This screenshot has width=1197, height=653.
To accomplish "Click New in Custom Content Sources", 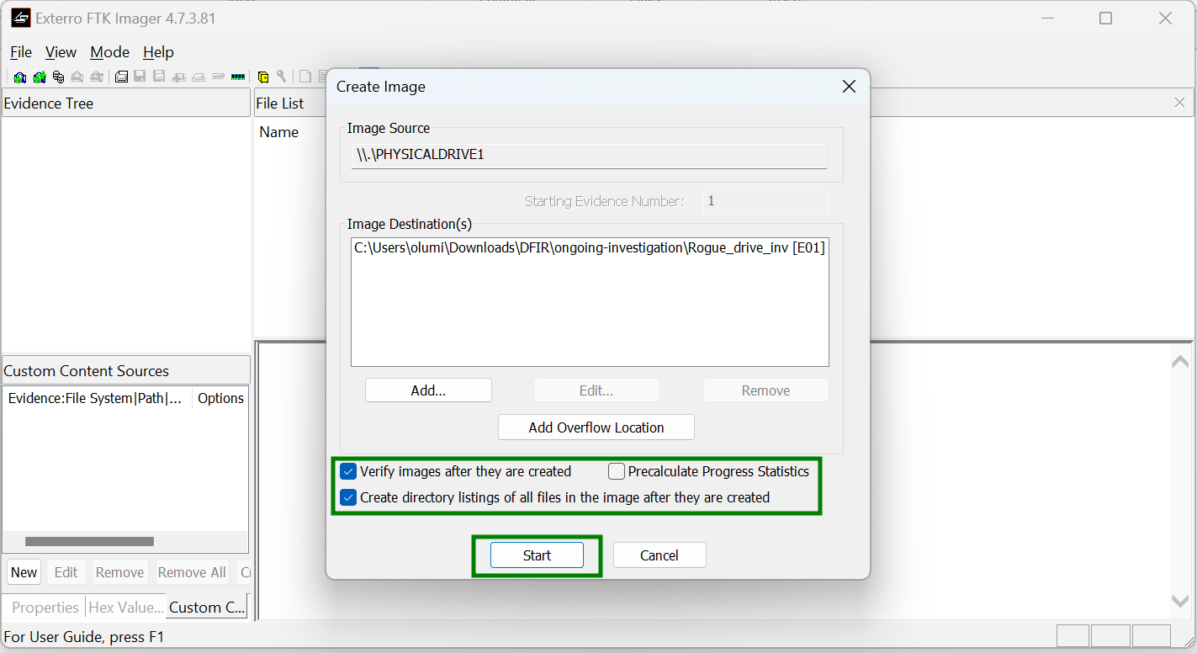I will 24,572.
